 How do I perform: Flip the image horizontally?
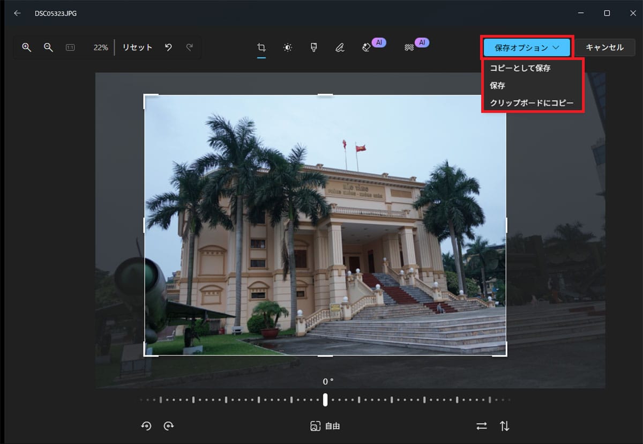481,426
